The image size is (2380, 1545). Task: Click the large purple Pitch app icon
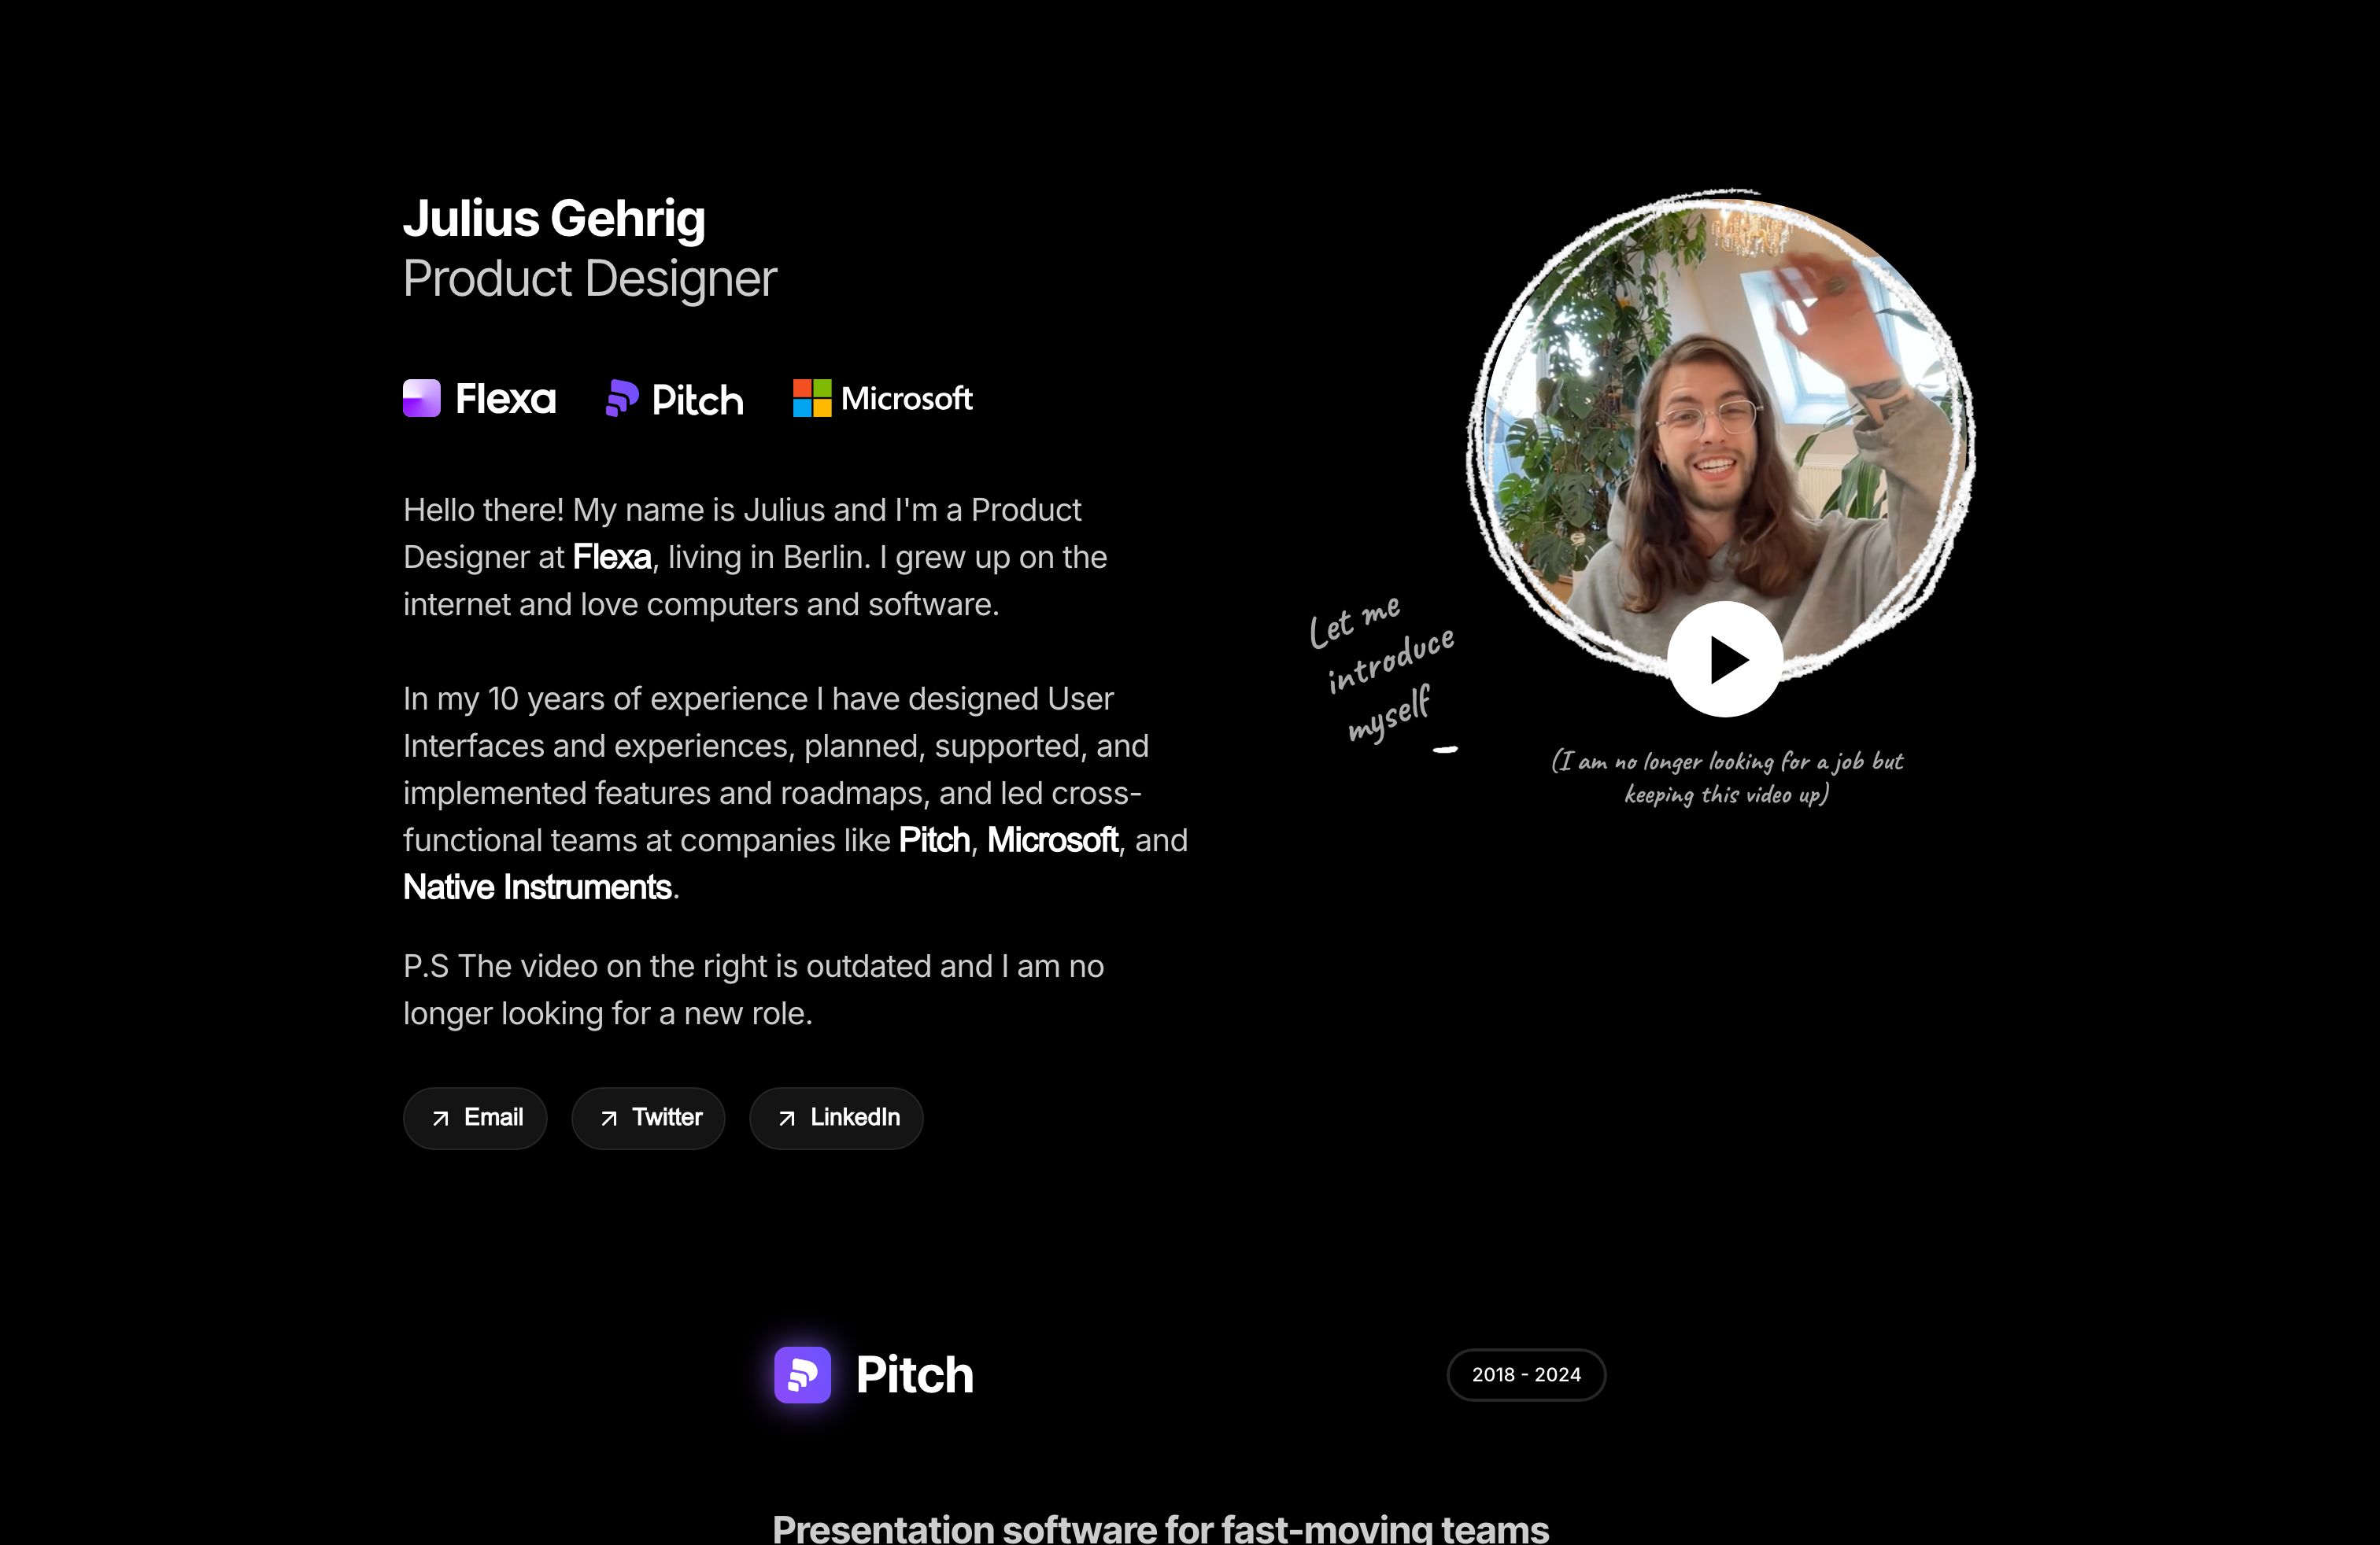click(802, 1374)
